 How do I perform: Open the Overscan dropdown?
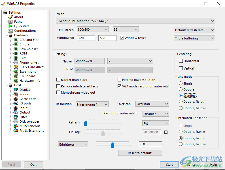[152, 104]
